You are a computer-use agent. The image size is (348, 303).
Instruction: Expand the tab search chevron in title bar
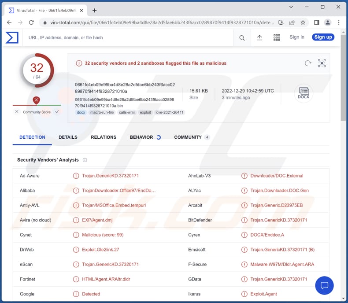point(291,7)
